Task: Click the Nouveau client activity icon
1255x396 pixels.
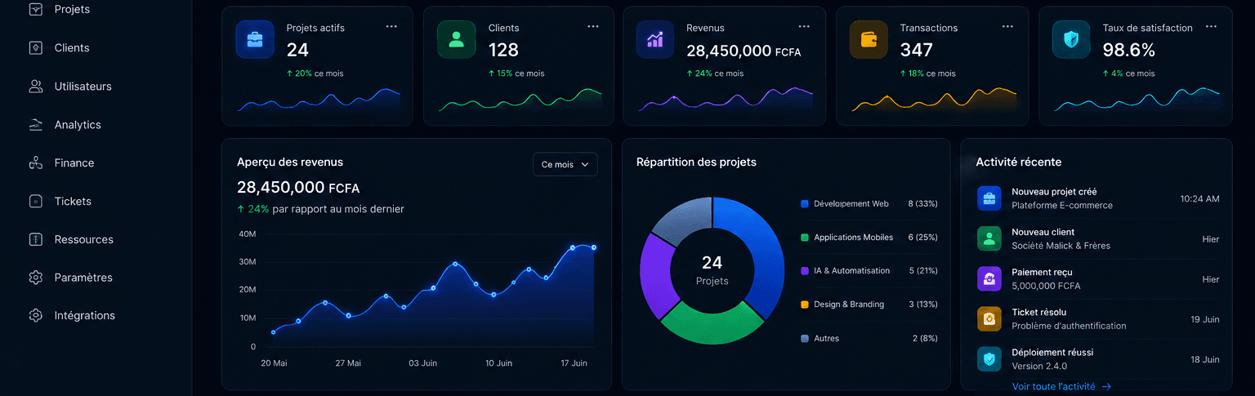Action: coord(989,238)
